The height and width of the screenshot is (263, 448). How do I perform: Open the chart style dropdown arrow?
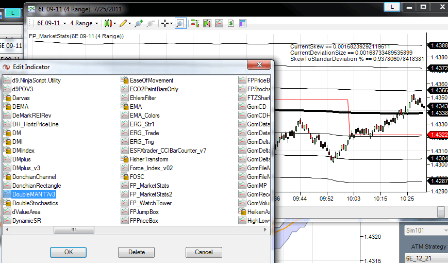click(114, 23)
